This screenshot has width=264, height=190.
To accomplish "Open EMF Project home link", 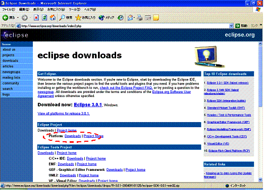I will point(86,164).
